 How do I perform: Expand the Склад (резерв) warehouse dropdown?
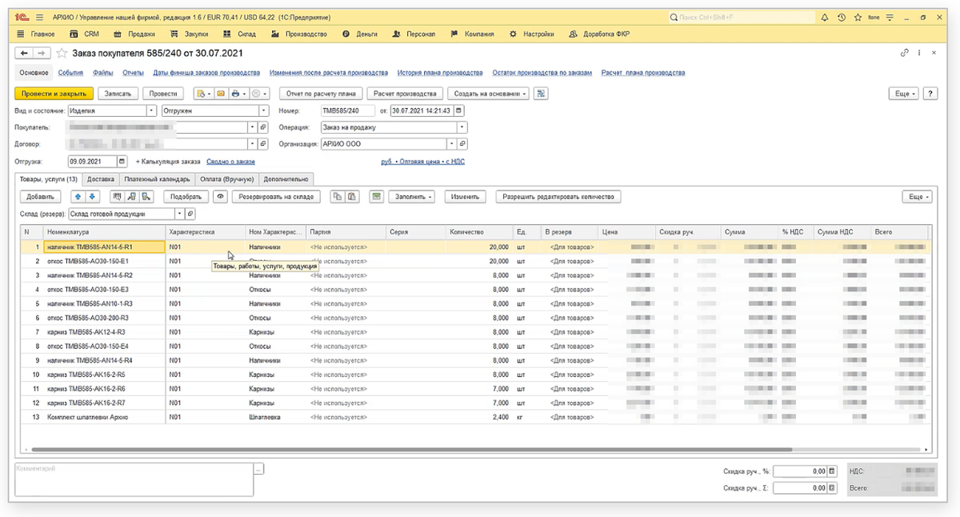[x=178, y=214]
